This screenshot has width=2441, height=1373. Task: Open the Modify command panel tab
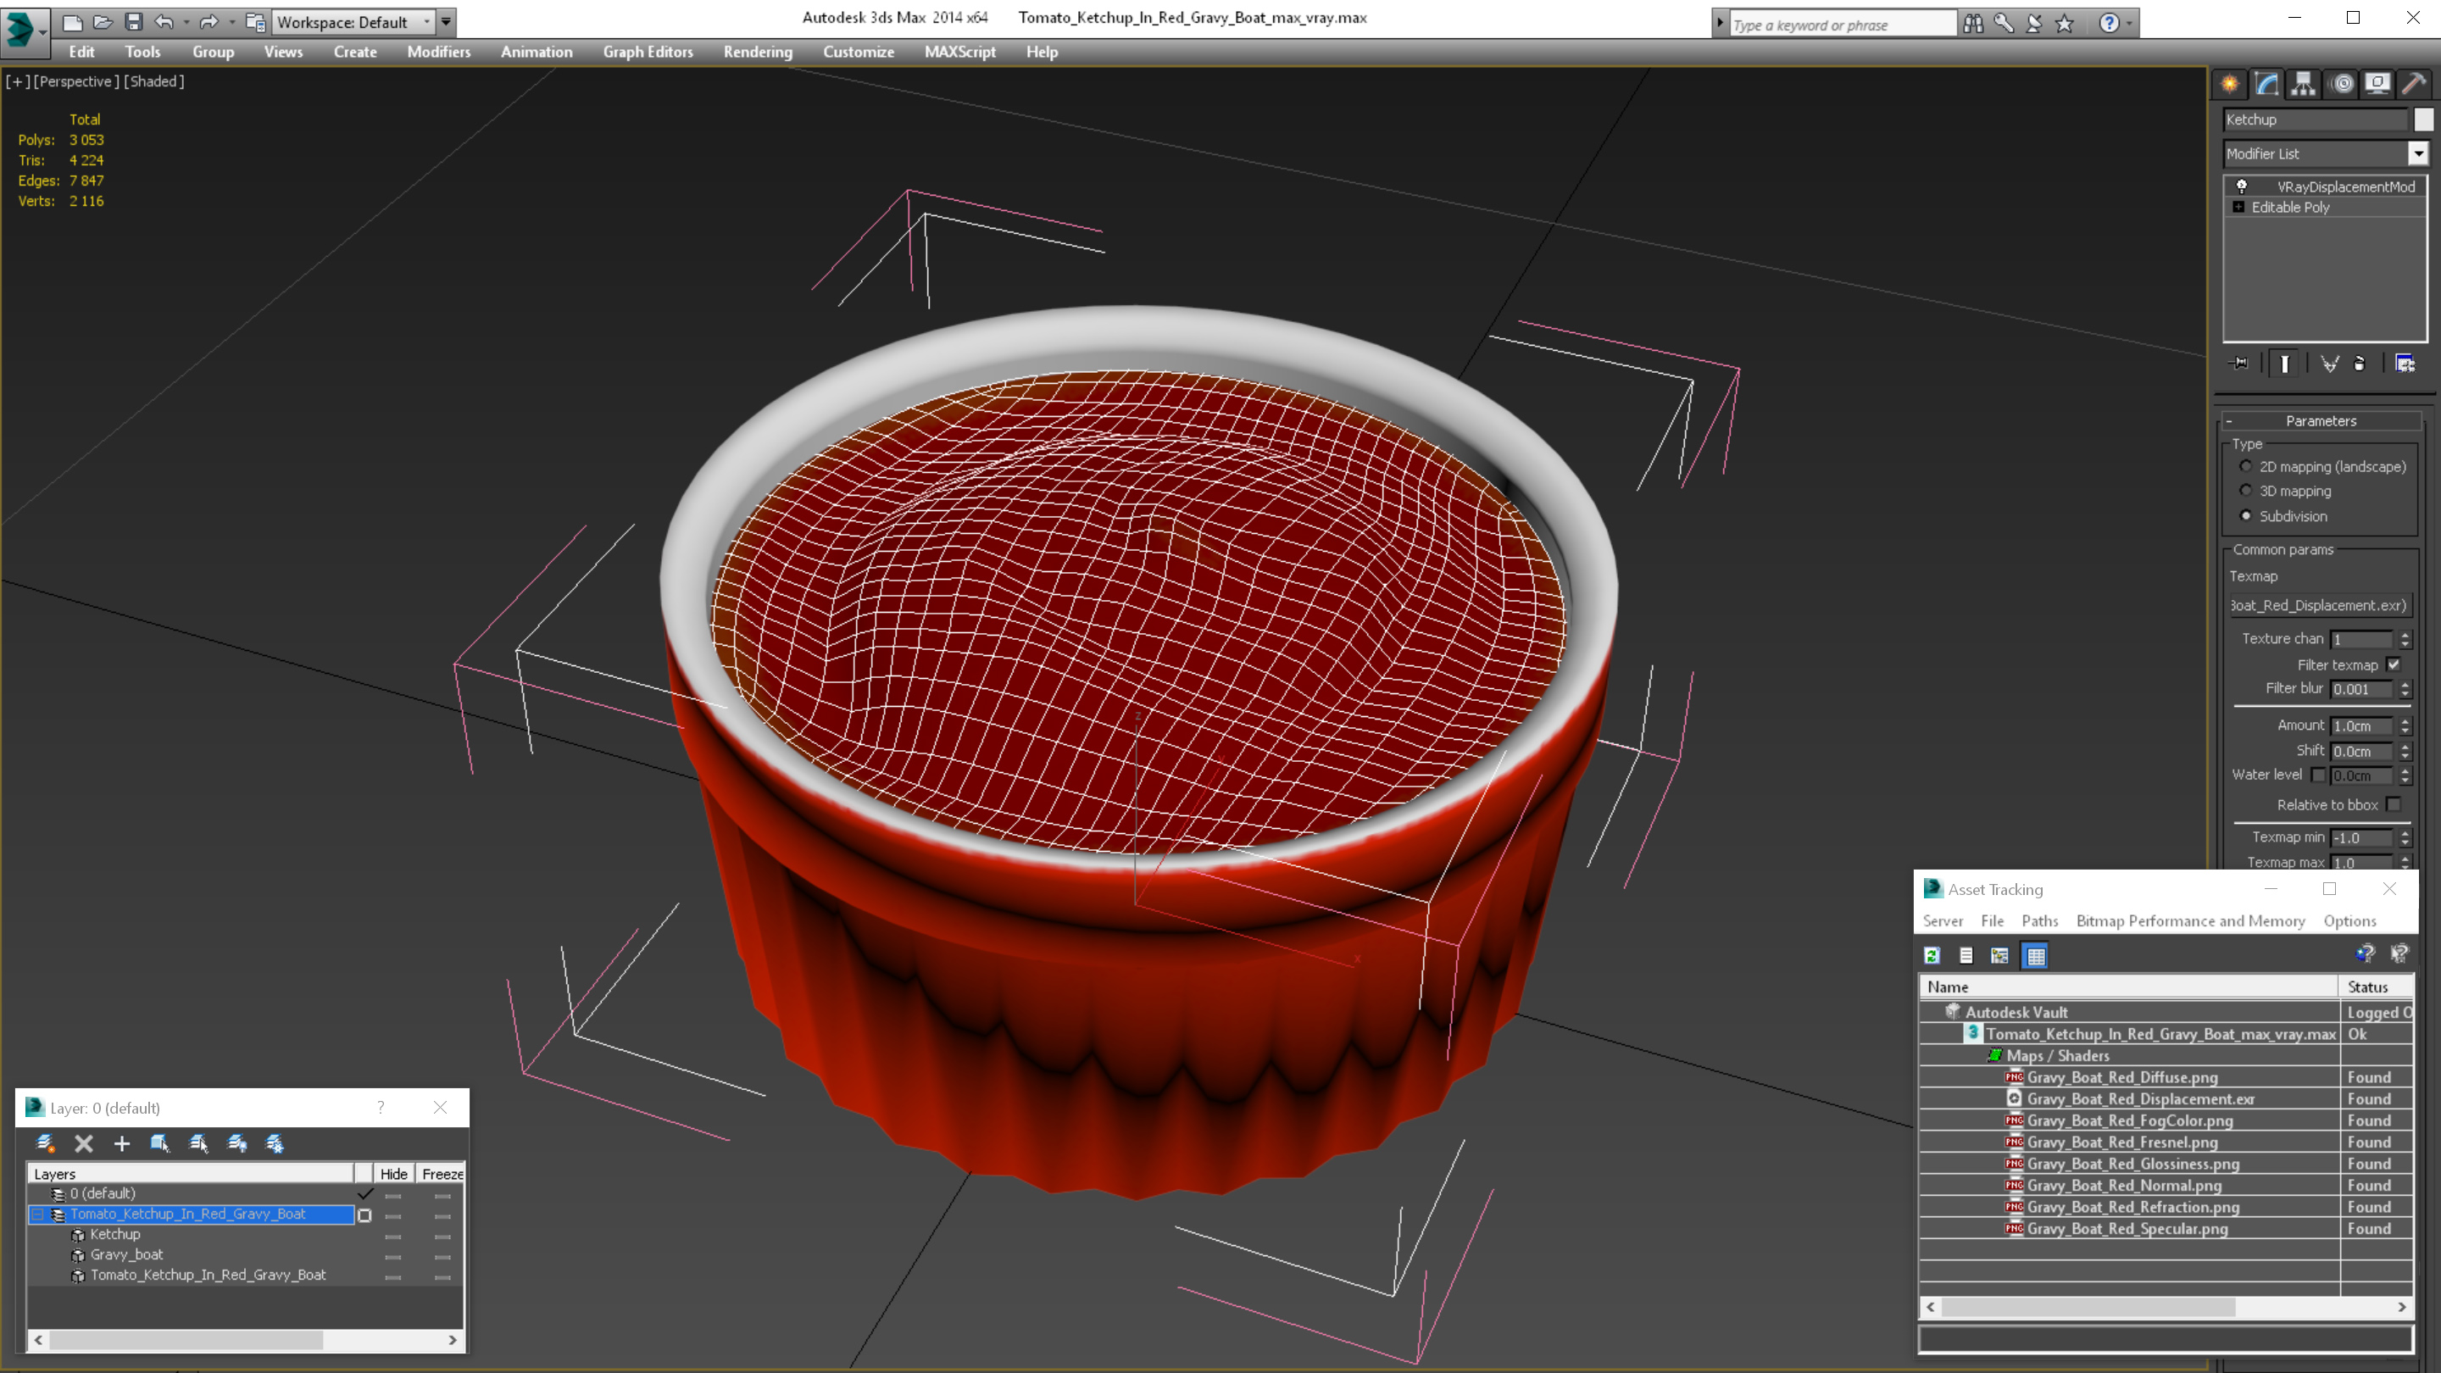(x=2266, y=83)
